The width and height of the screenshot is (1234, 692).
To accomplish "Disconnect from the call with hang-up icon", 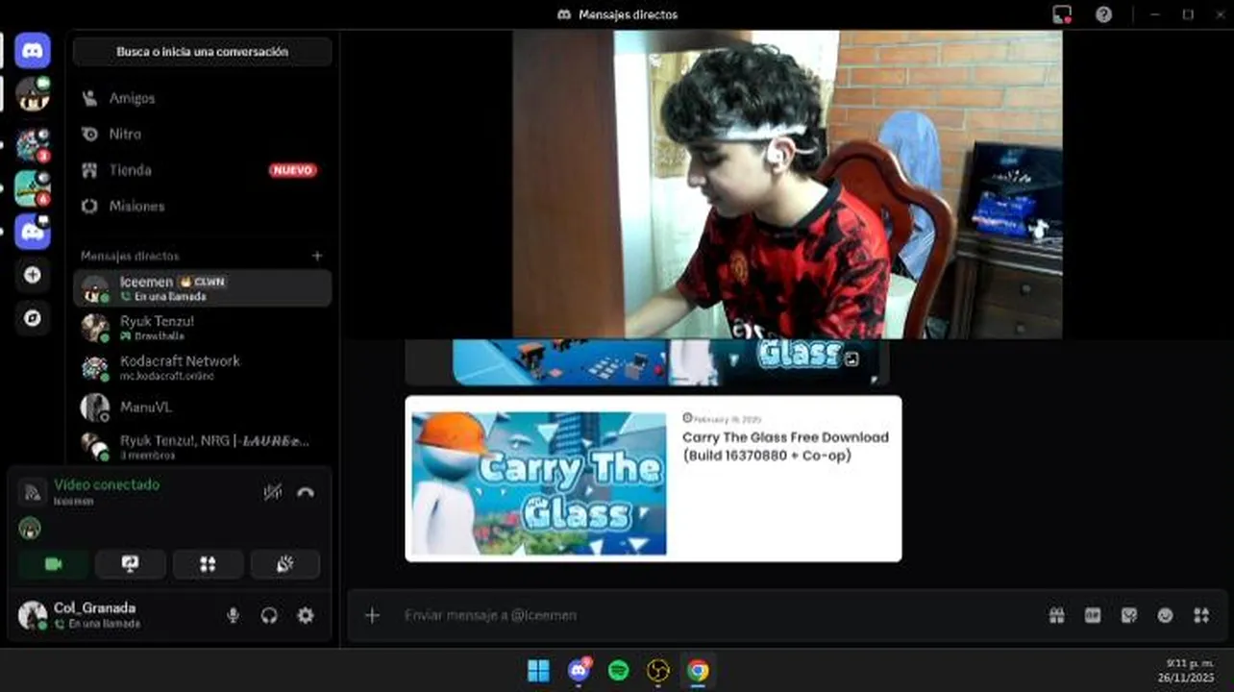I will coord(306,492).
